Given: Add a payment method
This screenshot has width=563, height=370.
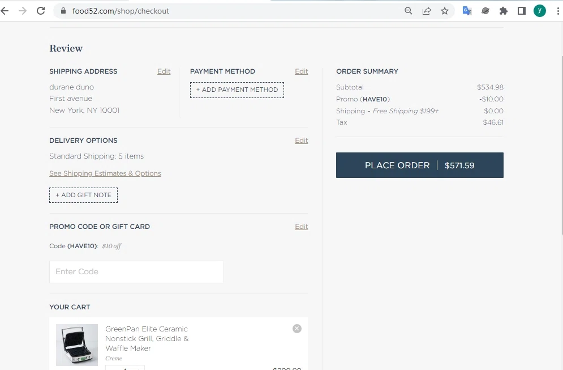Looking at the screenshot, I should click(237, 90).
